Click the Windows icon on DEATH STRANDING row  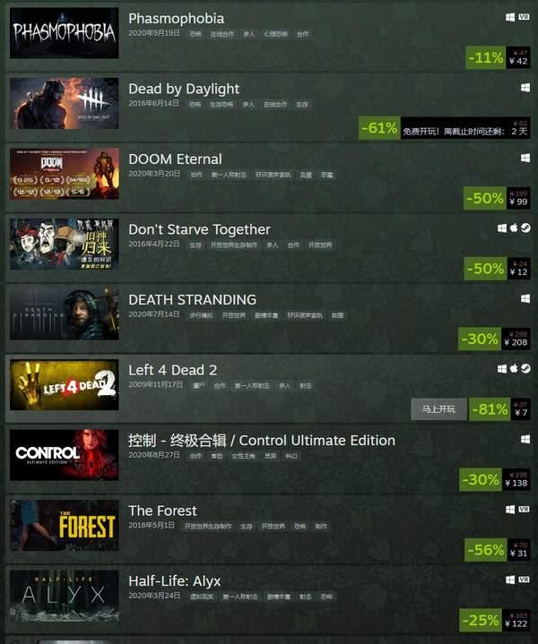click(525, 298)
